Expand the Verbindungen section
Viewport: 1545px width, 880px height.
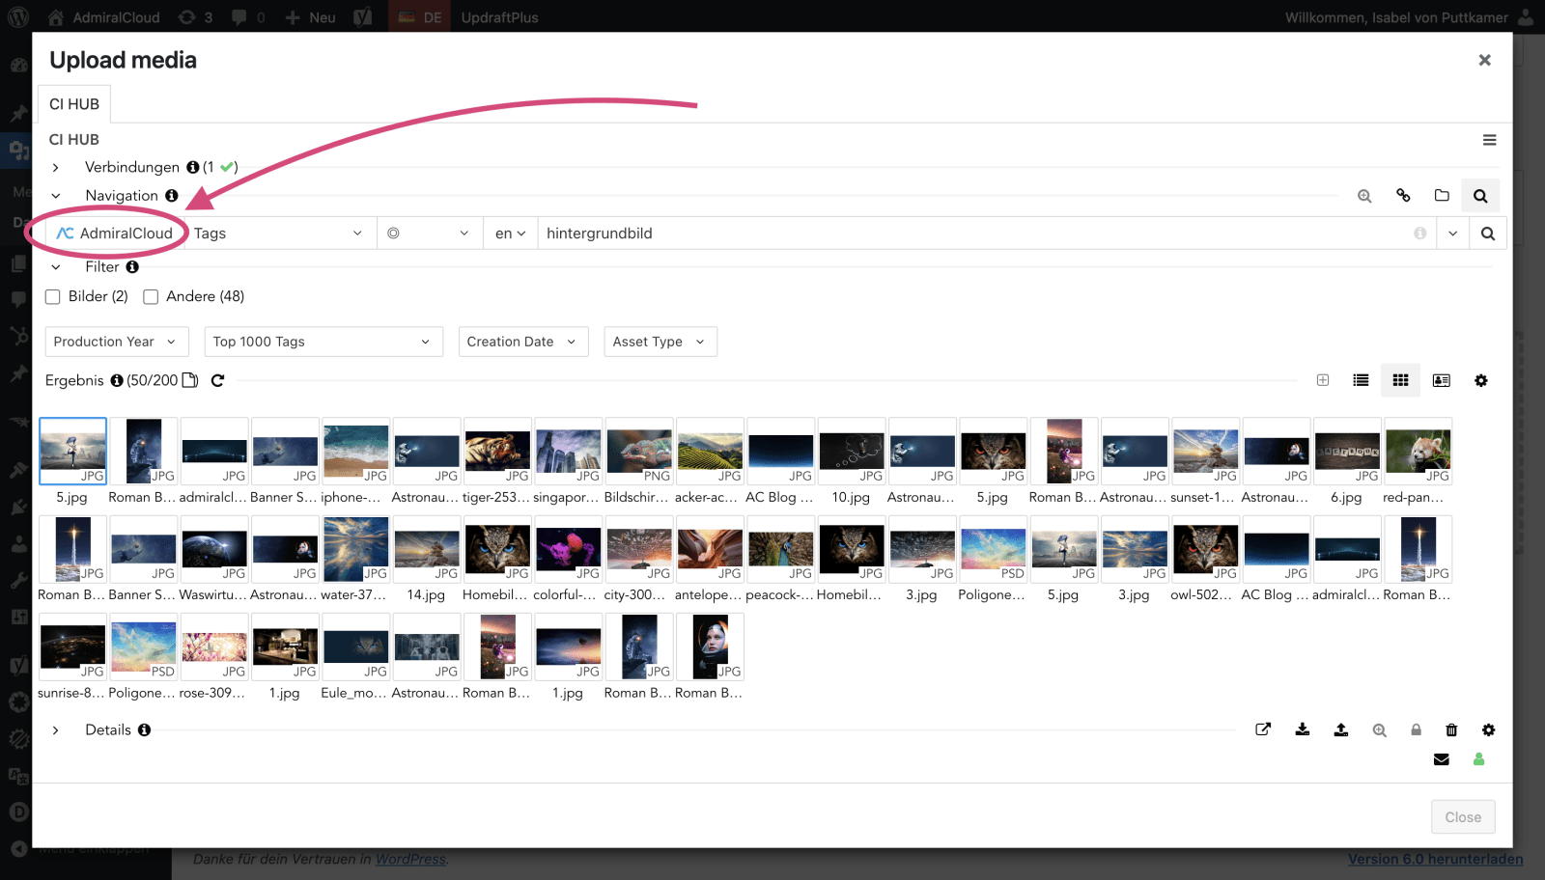tap(56, 168)
